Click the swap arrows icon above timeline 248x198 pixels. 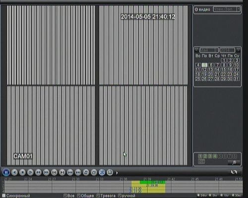234,172
